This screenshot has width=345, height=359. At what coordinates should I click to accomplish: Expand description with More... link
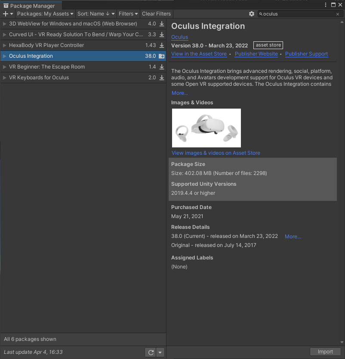[x=180, y=93]
